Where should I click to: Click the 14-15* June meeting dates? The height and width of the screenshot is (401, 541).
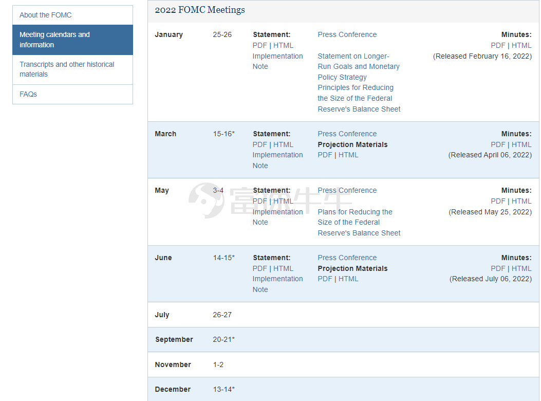pyautogui.click(x=223, y=258)
